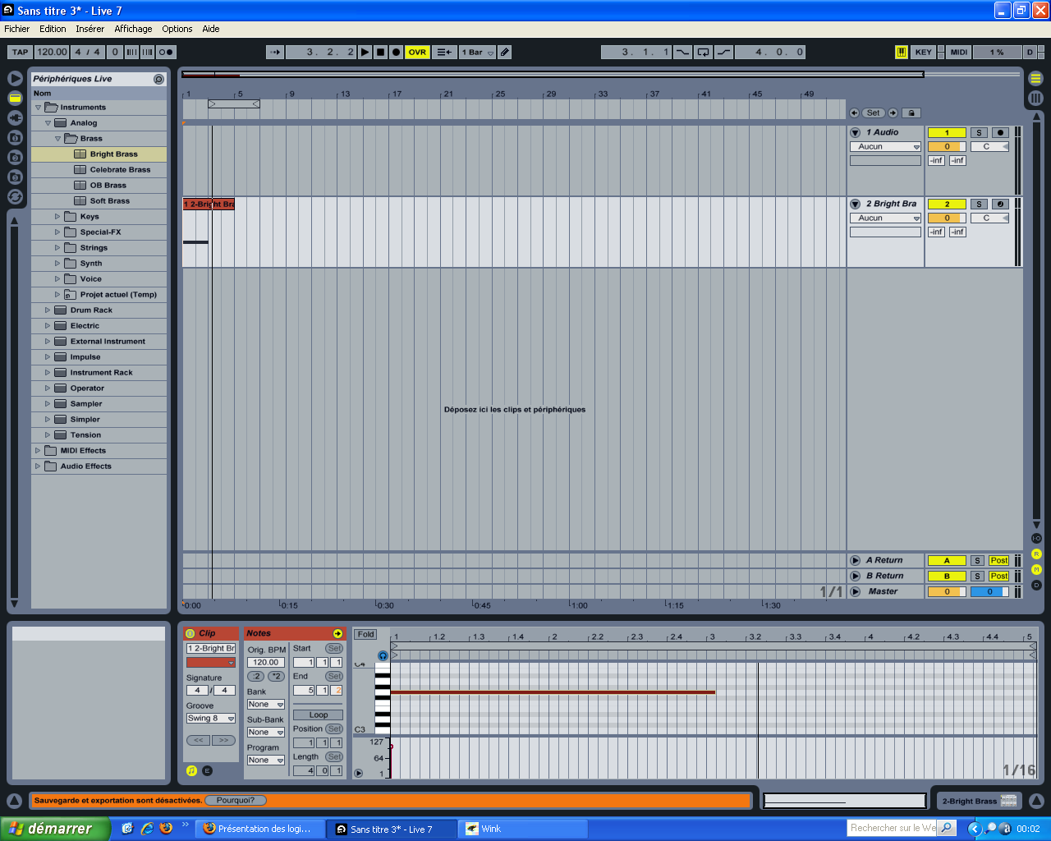Viewport: 1051px width, 841px height.
Task: Click the Fold button in note editor
Action: pos(365,634)
